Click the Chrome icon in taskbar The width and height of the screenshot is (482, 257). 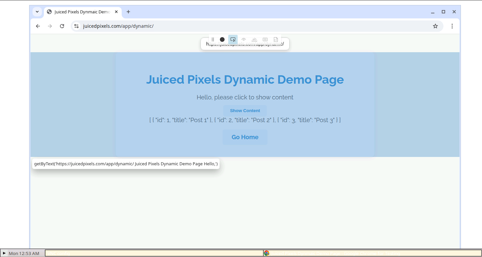[266, 253]
